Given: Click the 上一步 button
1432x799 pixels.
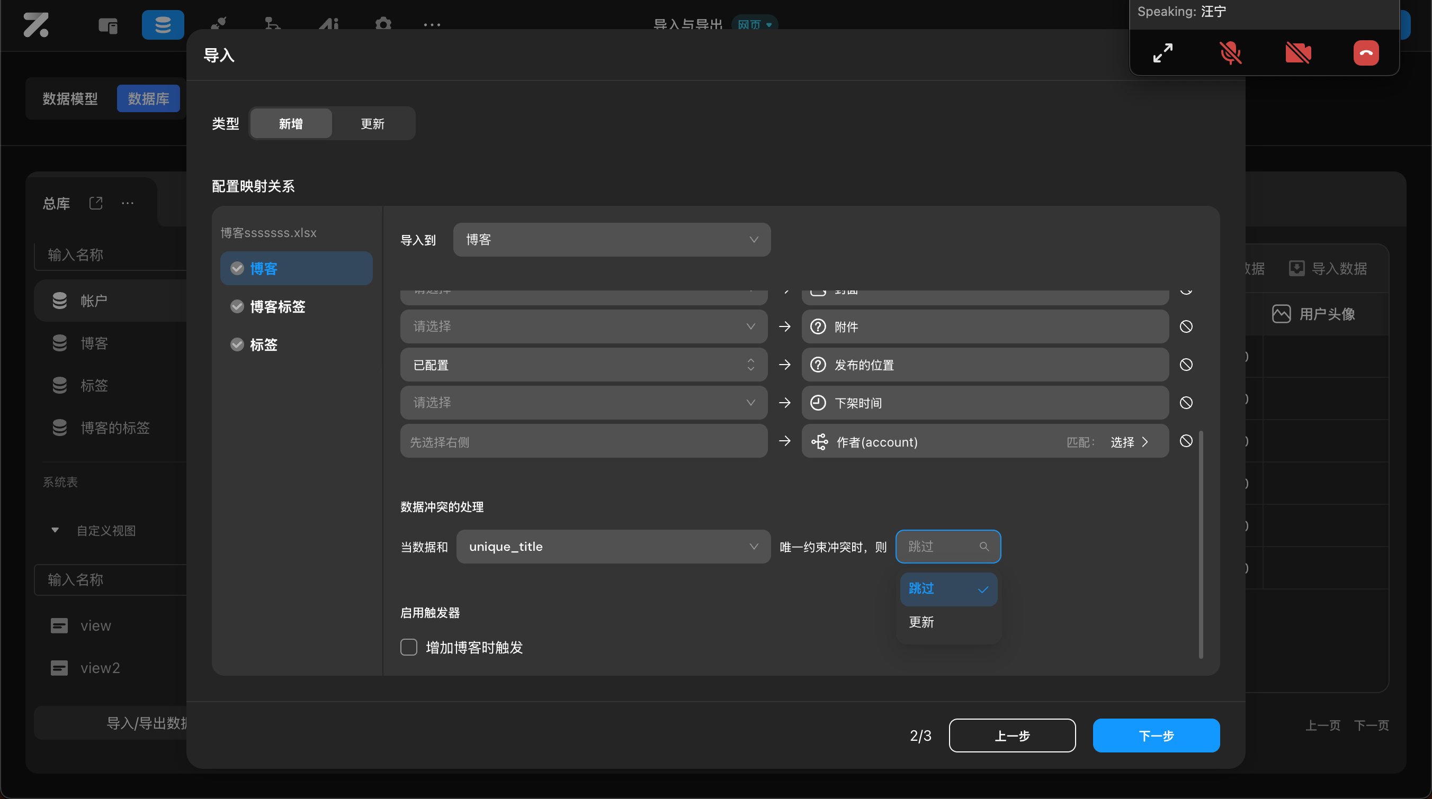Looking at the screenshot, I should click(x=1012, y=736).
